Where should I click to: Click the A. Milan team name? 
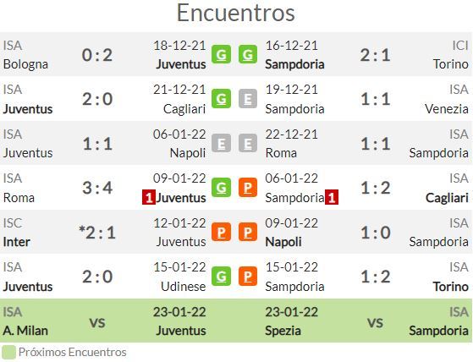point(25,331)
